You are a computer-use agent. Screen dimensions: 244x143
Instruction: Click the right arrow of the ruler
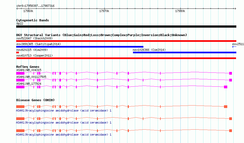click(x=236, y=8)
